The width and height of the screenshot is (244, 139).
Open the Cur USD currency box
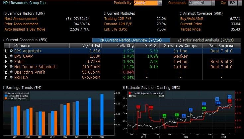[233, 3]
